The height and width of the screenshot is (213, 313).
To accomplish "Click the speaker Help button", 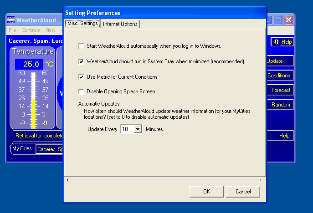I will [x=282, y=42].
